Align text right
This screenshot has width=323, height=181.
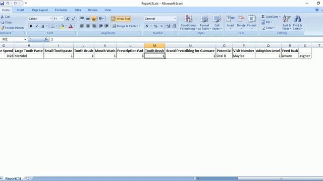click(x=94, y=26)
